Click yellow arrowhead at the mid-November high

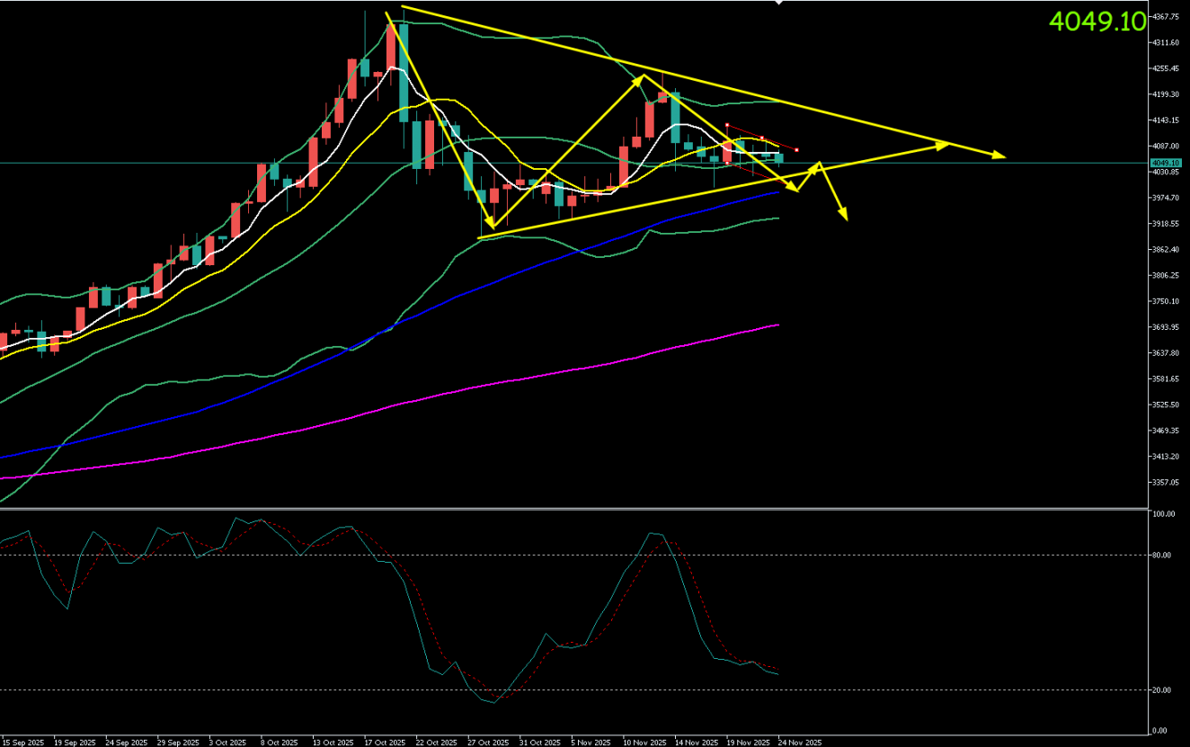tap(642, 78)
